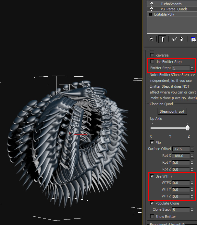Click the Clone Step value field
Viewport: 197px width, 225px height.
181,210
